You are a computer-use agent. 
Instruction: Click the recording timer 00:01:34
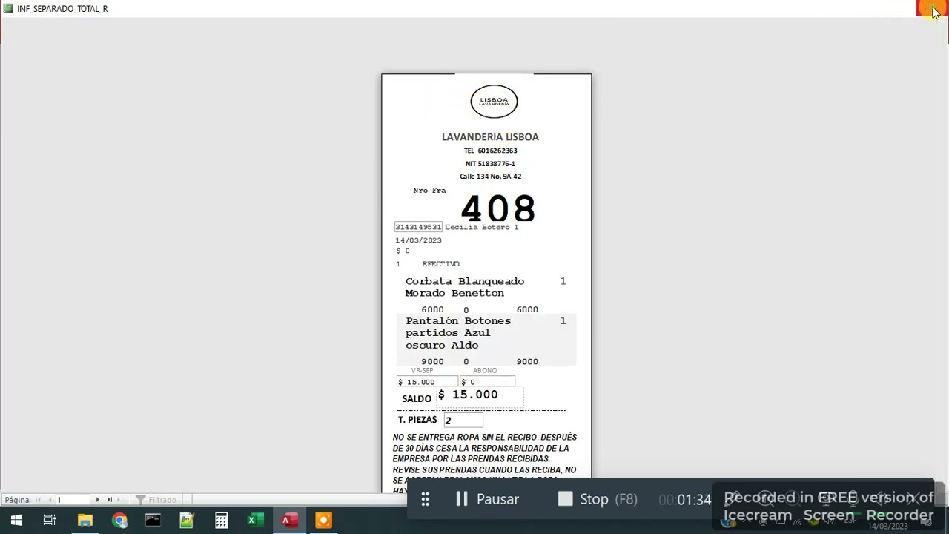click(x=685, y=500)
